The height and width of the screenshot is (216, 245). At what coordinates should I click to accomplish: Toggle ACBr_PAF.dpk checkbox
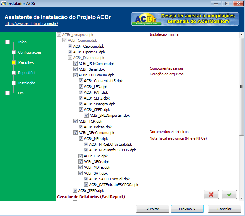(x=81, y=92)
